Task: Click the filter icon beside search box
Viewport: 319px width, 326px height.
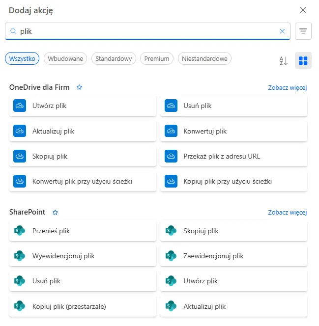Action: pos(303,31)
